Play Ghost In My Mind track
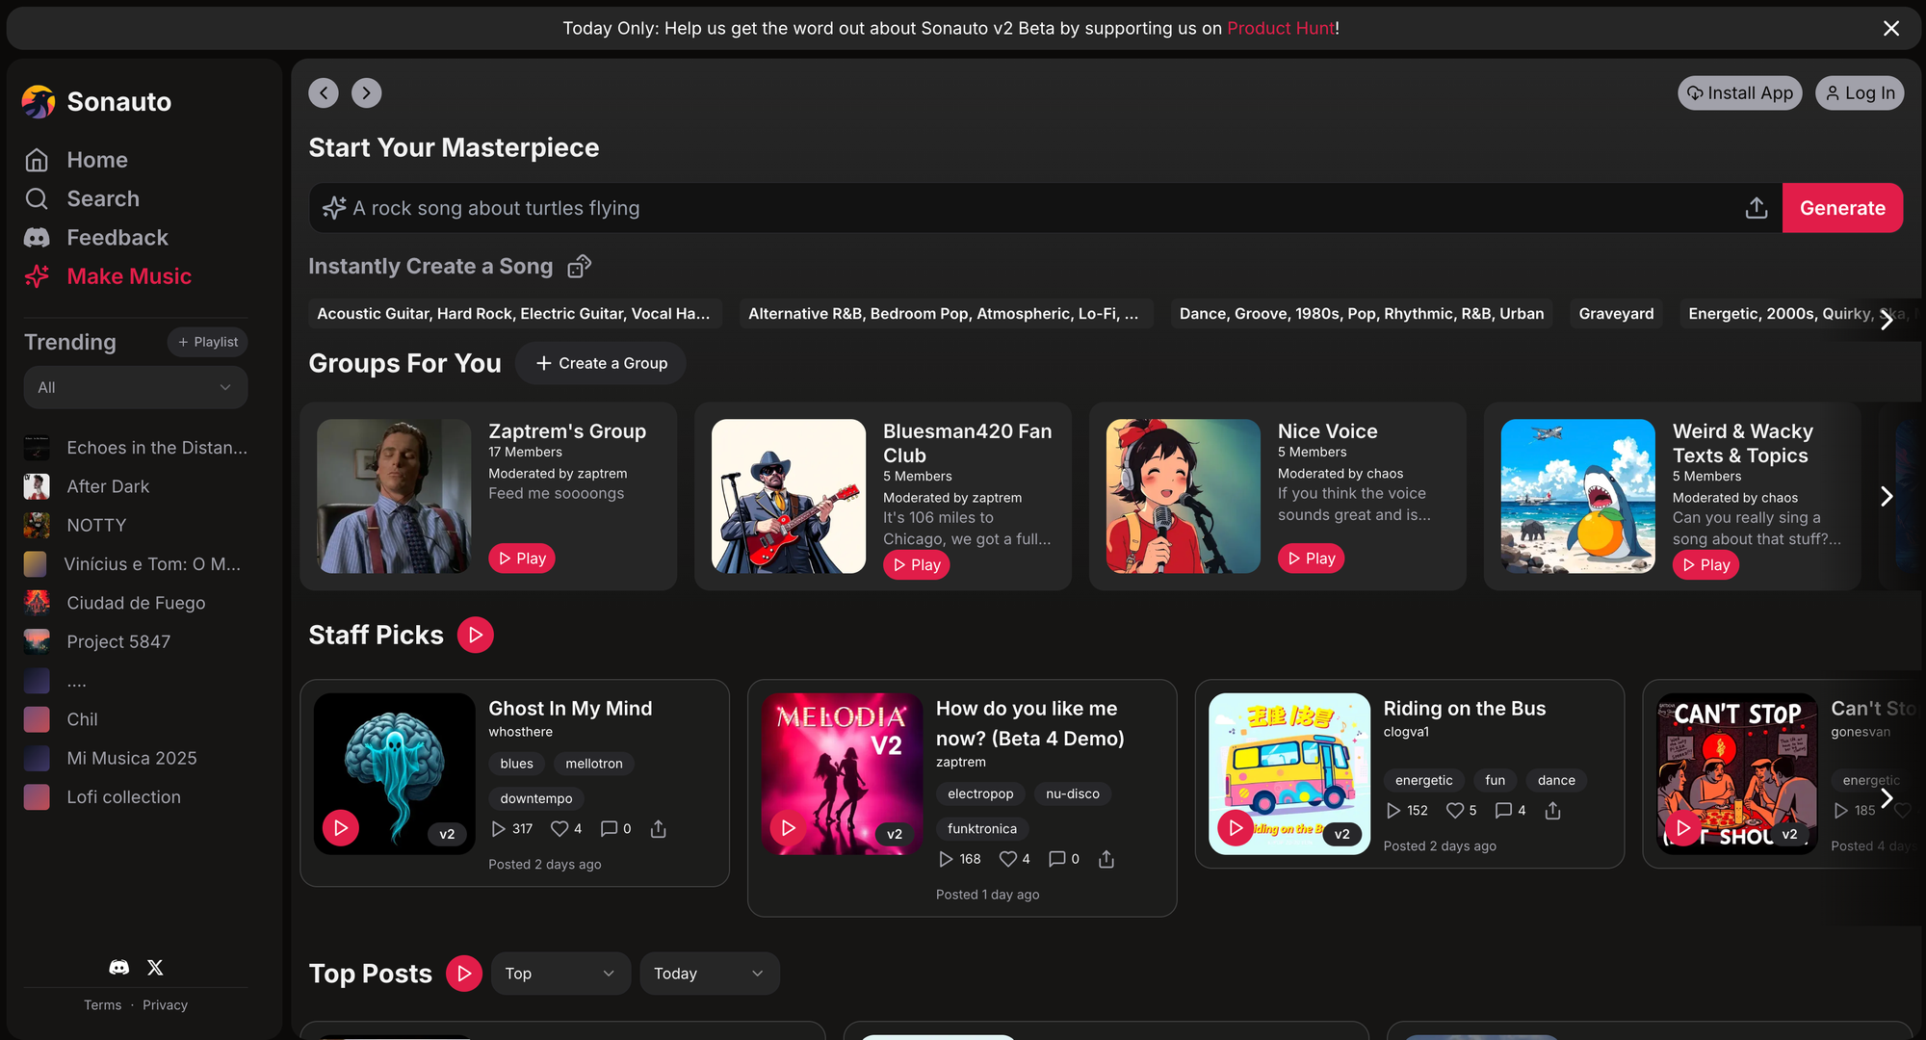Image resolution: width=1926 pixels, height=1040 pixels. [341, 828]
